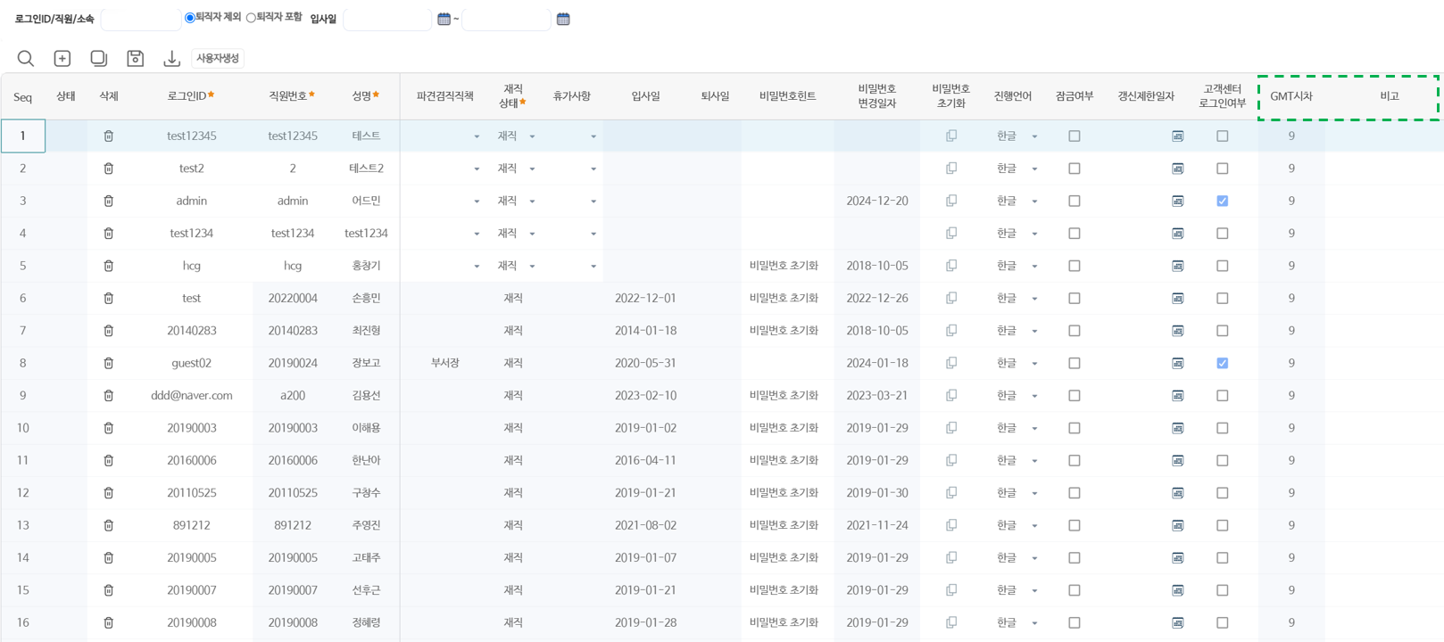1444x642 pixels.
Task: Open calendar for start hire date
Action: [x=444, y=19]
